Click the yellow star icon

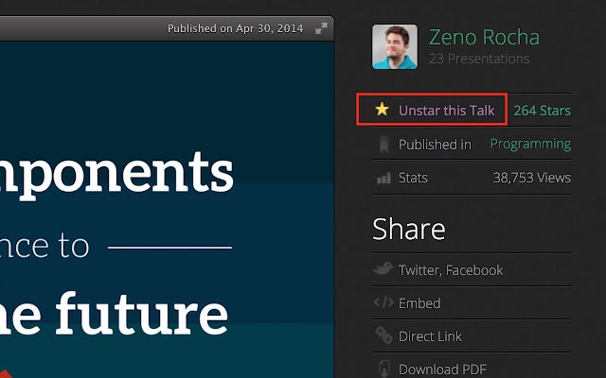[x=382, y=110]
